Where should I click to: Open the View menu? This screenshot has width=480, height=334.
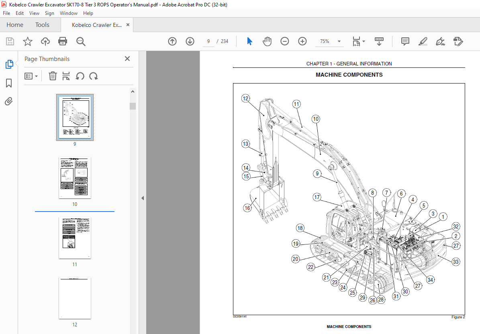coord(34,13)
